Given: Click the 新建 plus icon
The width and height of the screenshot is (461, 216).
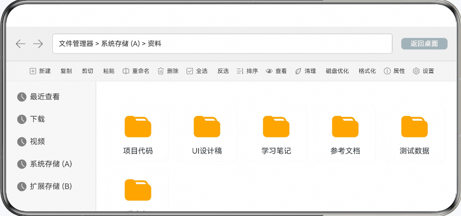Looking at the screenshot, I should 33,71.
